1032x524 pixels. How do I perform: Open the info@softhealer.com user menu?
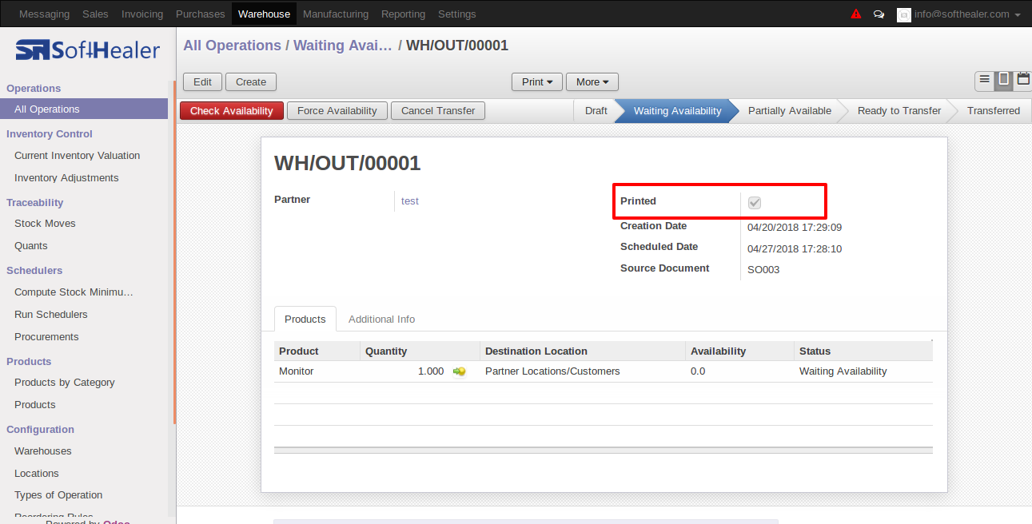967,14
